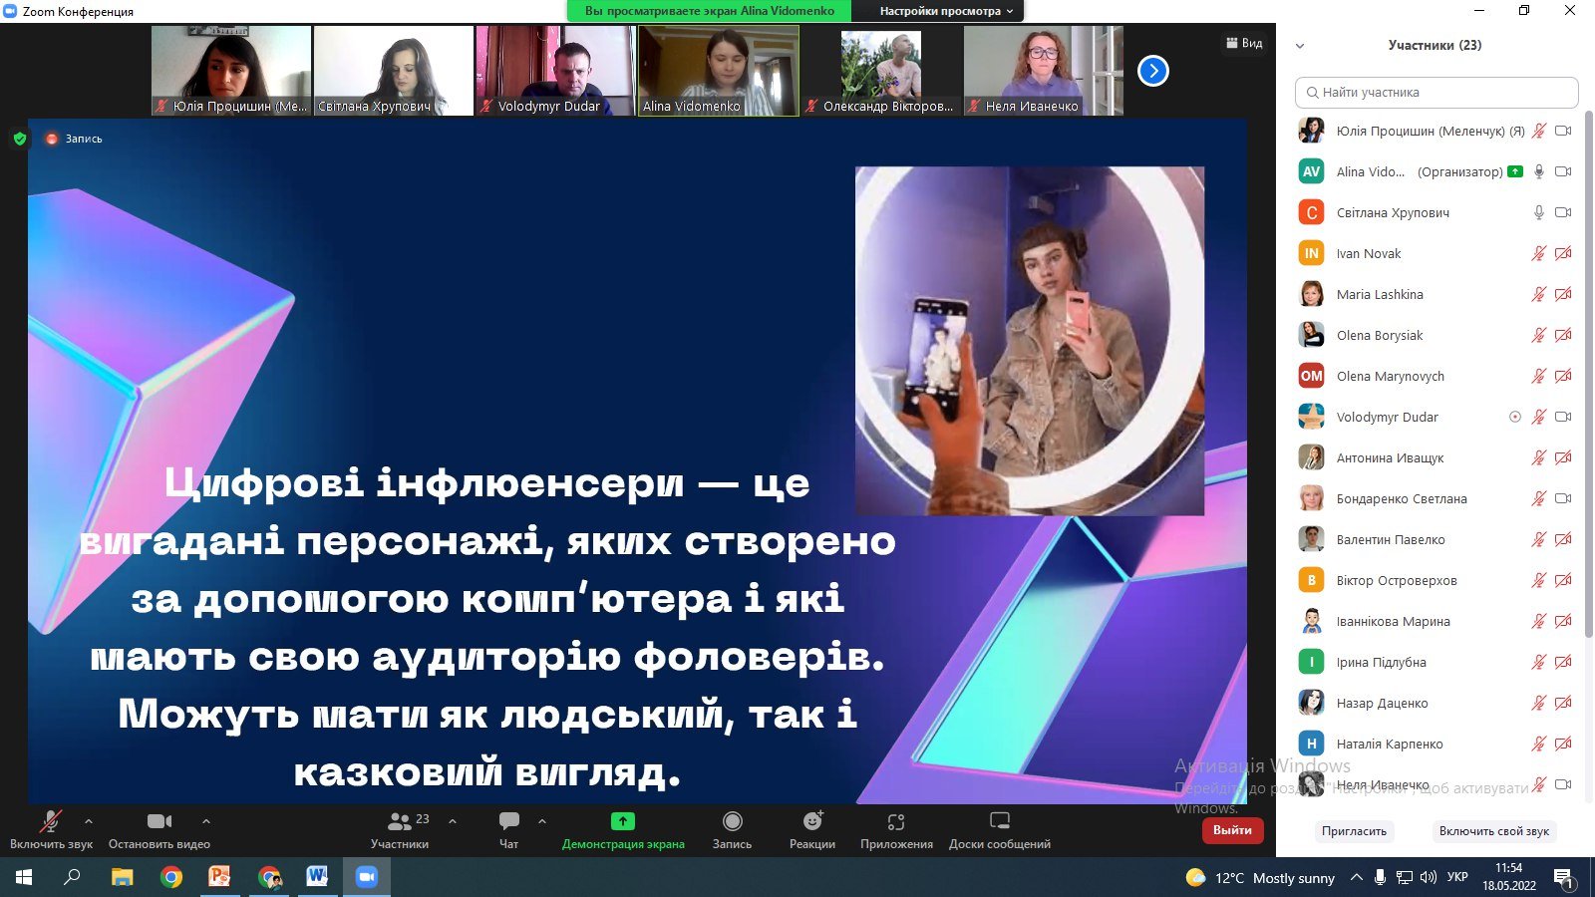Open video options arrow next to camera
The image size is (1595, 897).
tap(206, 821)
